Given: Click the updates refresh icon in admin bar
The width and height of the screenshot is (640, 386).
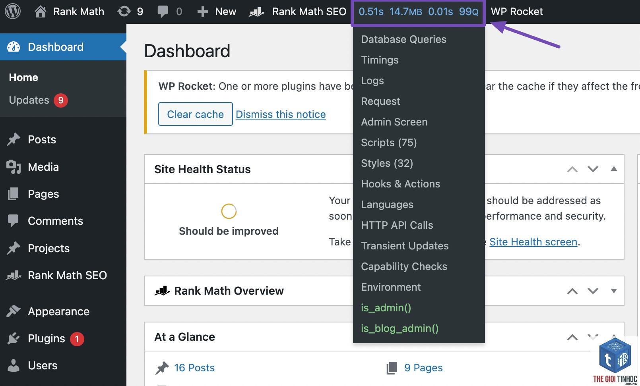Looking at the screenshot, I should coord(124,12).
